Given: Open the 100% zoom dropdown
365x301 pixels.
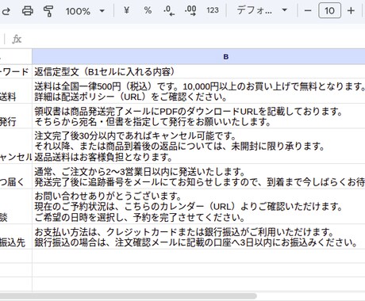Looking at the screenshot, I should point(85,11).
